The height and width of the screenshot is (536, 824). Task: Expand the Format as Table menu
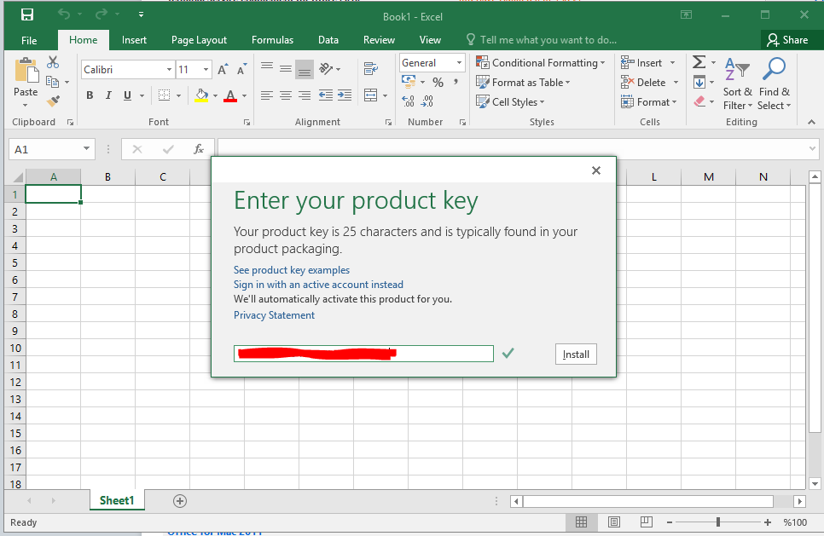(x=523, y=83)
